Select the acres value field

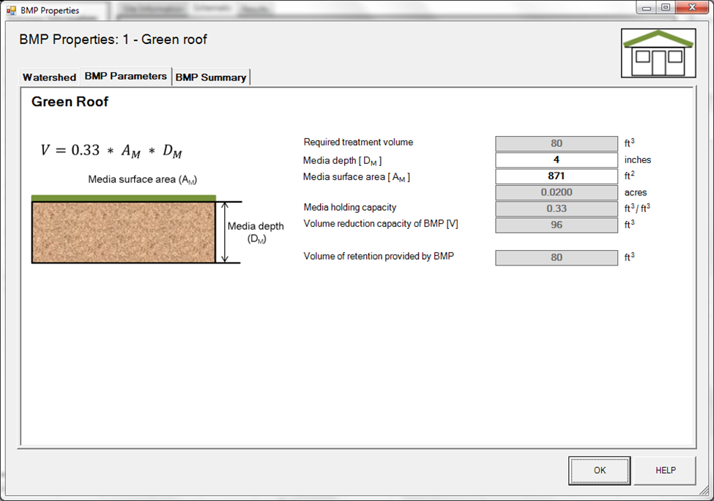[x=556, y=192]
